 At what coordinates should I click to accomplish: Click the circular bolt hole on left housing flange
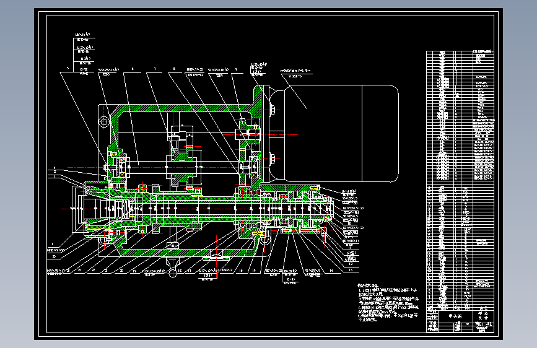(104, 121)
